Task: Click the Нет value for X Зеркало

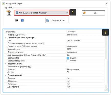Action: coord(69,81)
